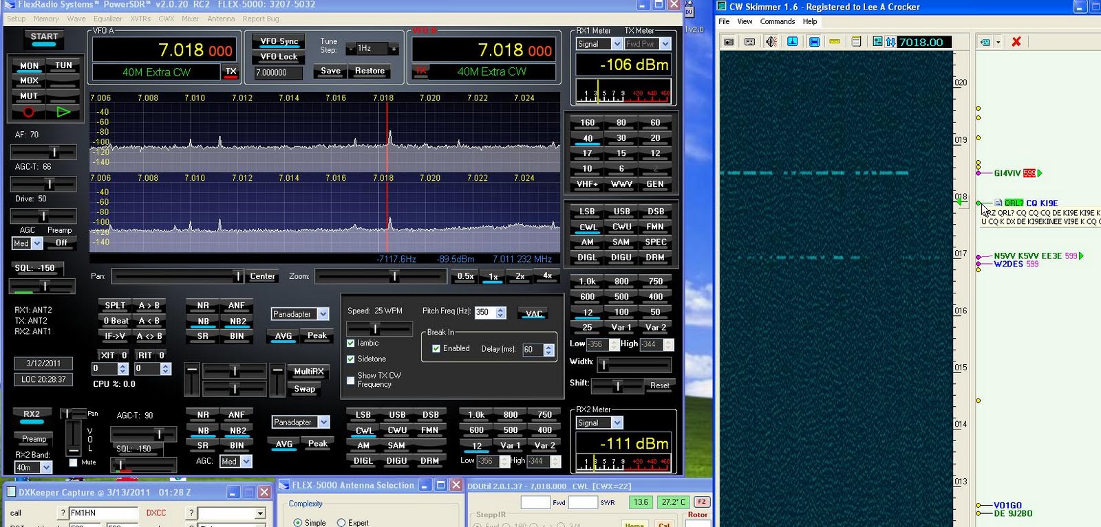1101x527 pixels.
Task: Click the Restore button
Action: click(370, 71)
